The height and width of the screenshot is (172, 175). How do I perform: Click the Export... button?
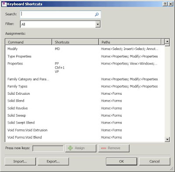[x=53, y=161]
